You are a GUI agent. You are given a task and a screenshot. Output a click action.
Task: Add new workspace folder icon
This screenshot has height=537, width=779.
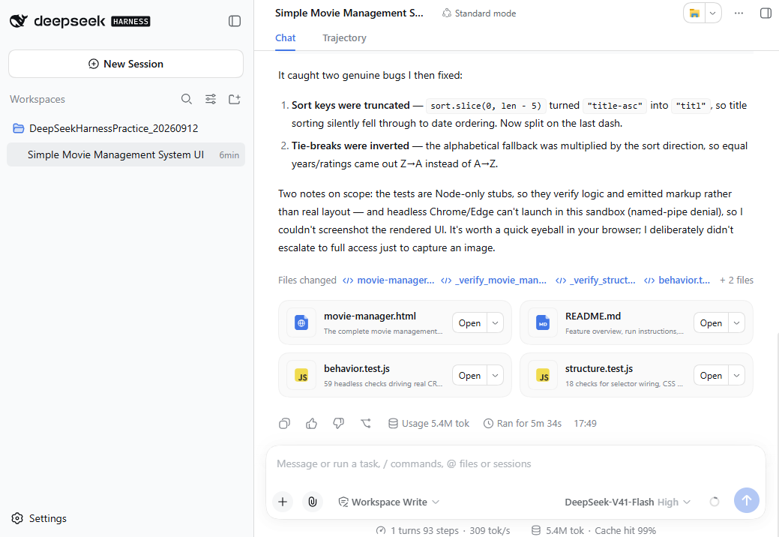(235, 99)
